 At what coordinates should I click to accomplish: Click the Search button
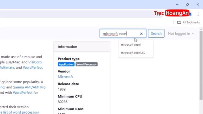(x=156, y=34)
